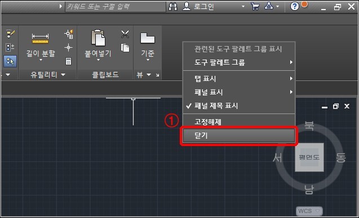The image size is (359, 218).
Task: Expand the 붙여넣기 dropdown arrow
Action: tap(98, 60)
